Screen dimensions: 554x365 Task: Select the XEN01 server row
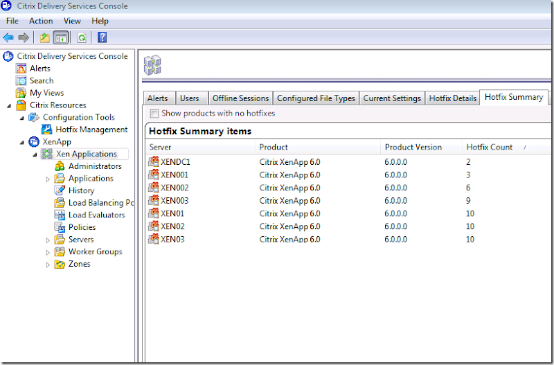[x=348, y=213]
